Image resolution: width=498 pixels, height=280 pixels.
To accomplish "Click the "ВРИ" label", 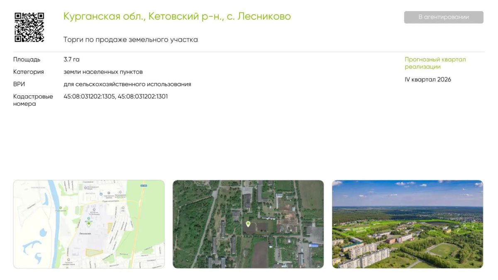I will (x=19, y=84).
